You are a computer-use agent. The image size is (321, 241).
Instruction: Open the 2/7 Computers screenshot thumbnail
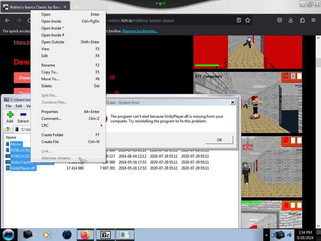pyautogui.click(x=248, y=103)
